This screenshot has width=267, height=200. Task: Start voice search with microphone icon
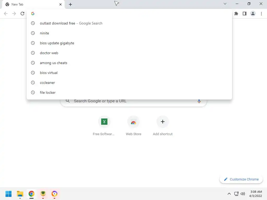[199, 101]
